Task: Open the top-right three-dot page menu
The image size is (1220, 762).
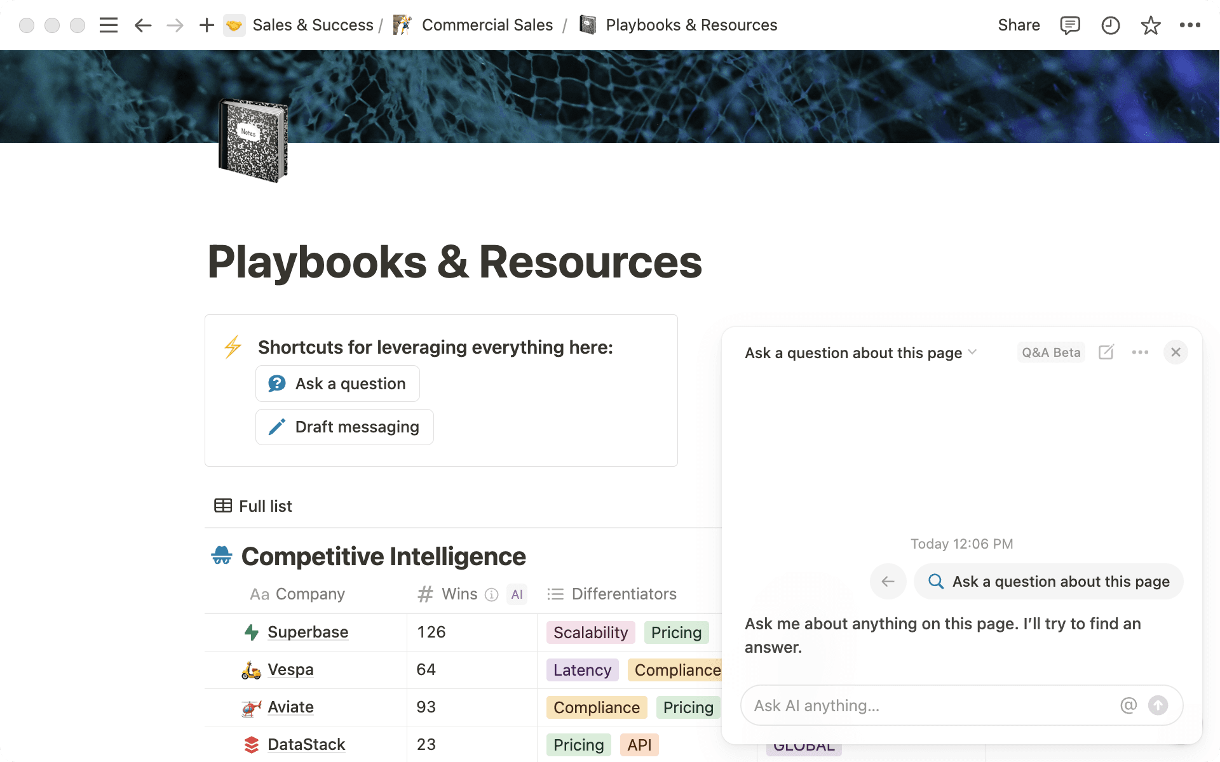Action: click(1189, 25)
